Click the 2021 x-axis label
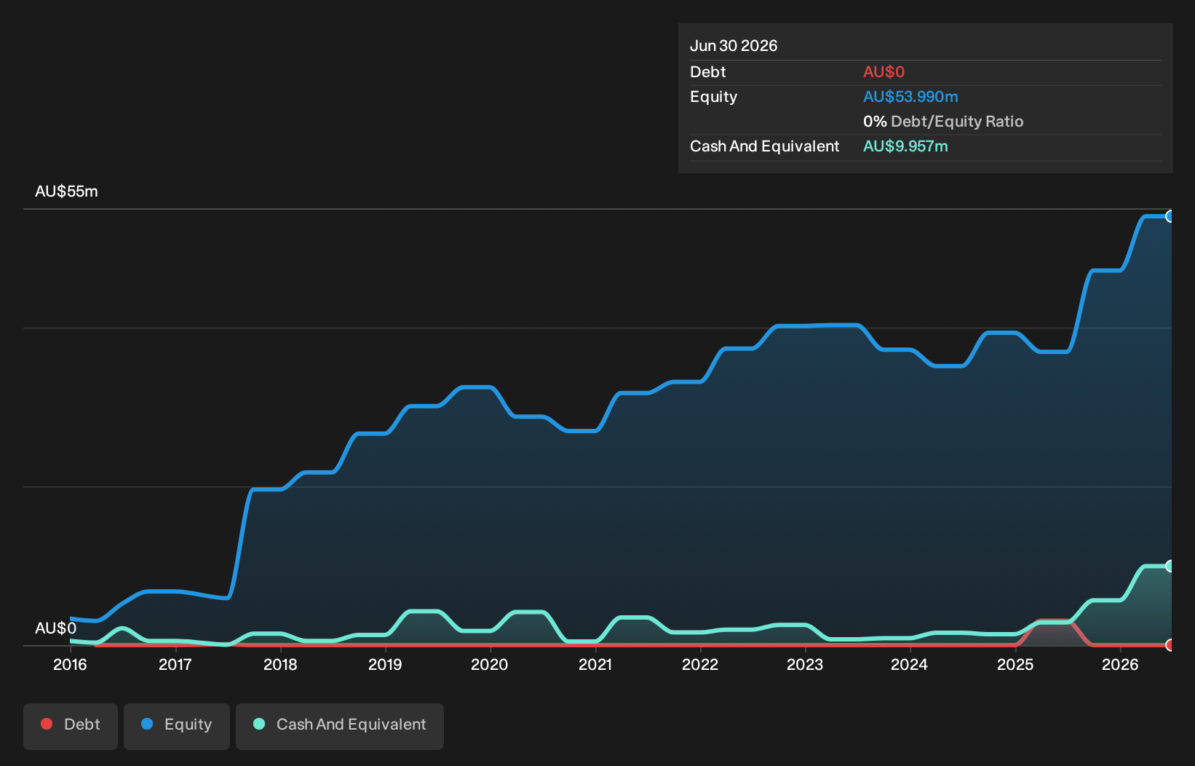 point(595,664)
